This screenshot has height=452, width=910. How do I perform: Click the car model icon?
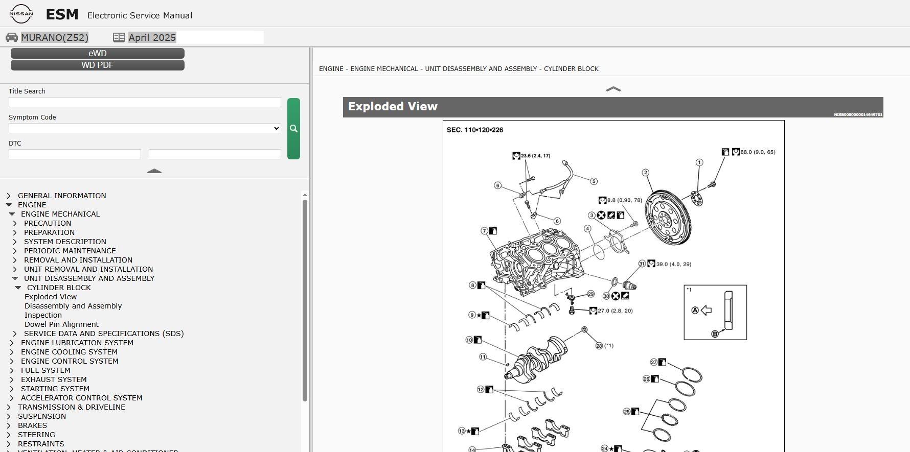(x=11, y=37)
